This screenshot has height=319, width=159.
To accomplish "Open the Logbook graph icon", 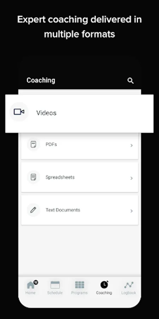I will tap(129, 285).
